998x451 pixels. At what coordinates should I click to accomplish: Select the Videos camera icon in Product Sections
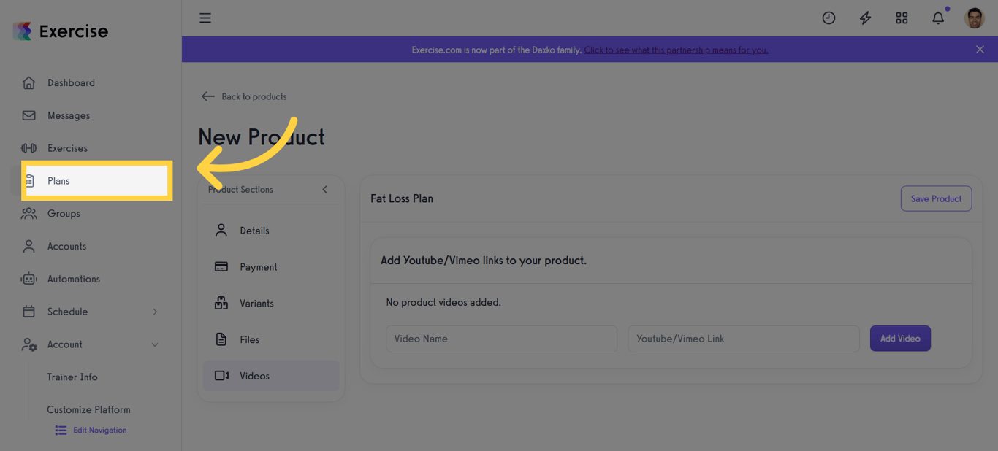(221, 375)
